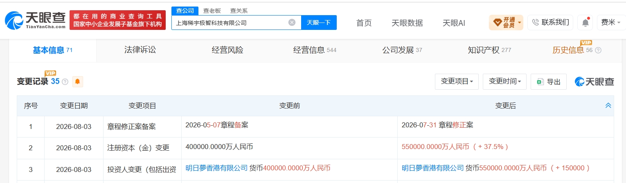
Task: Switch to the 知识产权 tab
Action: [x=489, y=50]
